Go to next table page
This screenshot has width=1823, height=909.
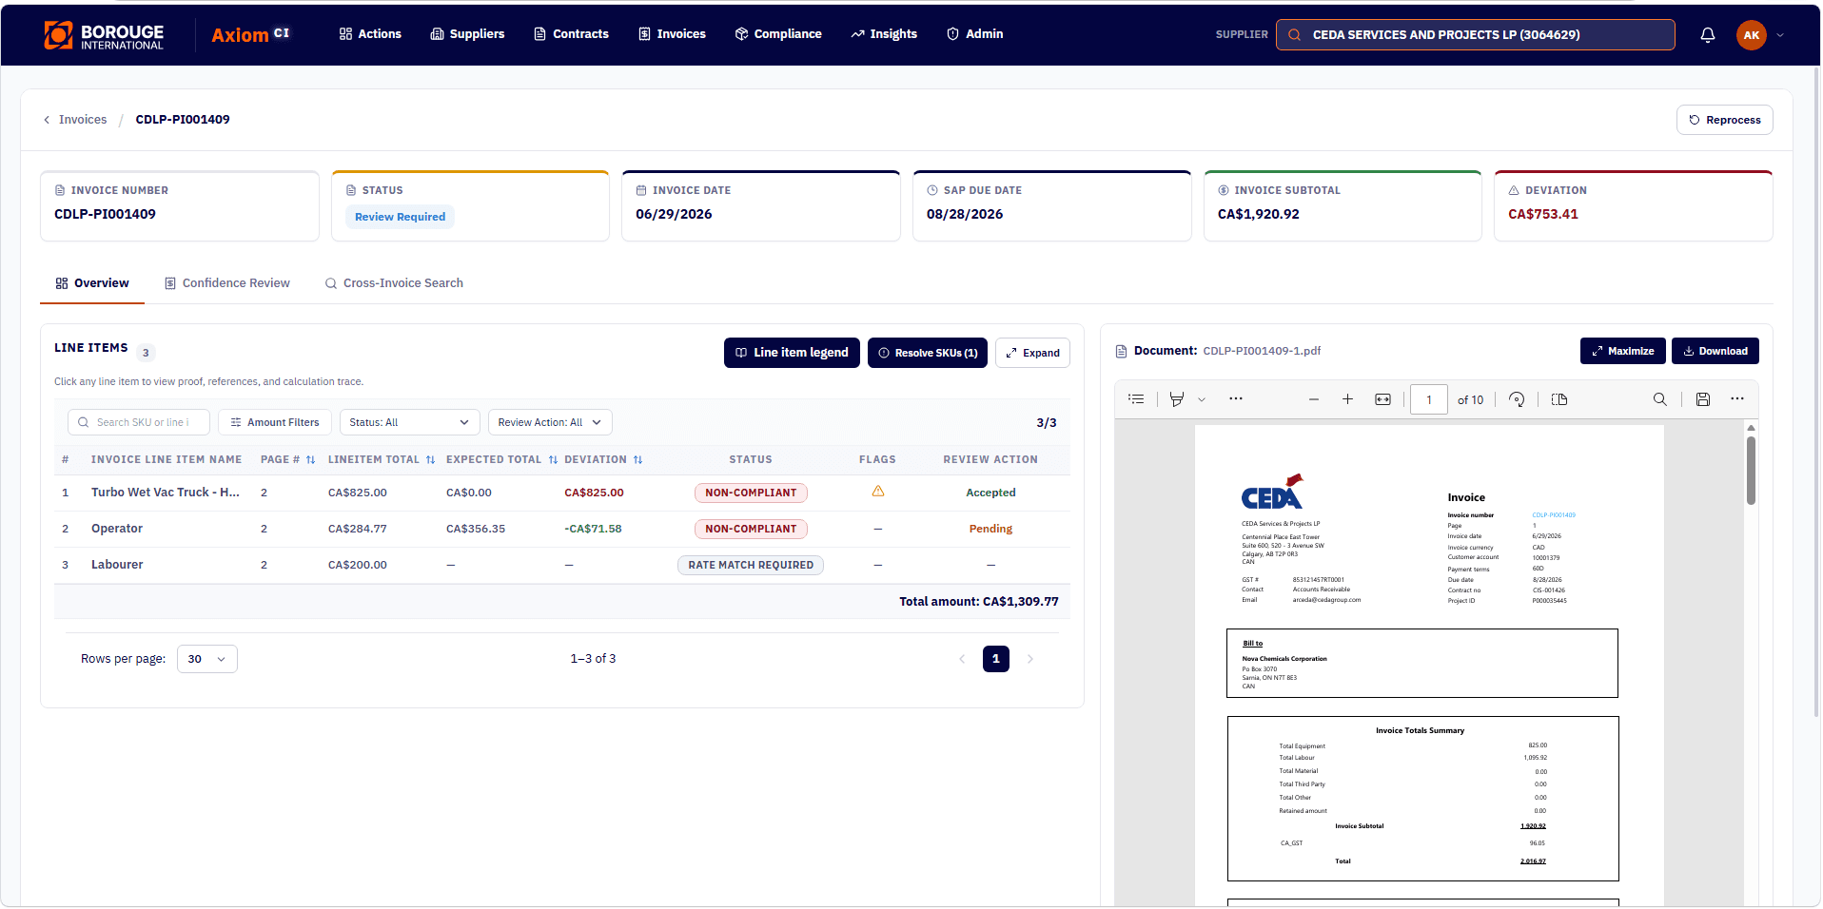click(1029, 659)
